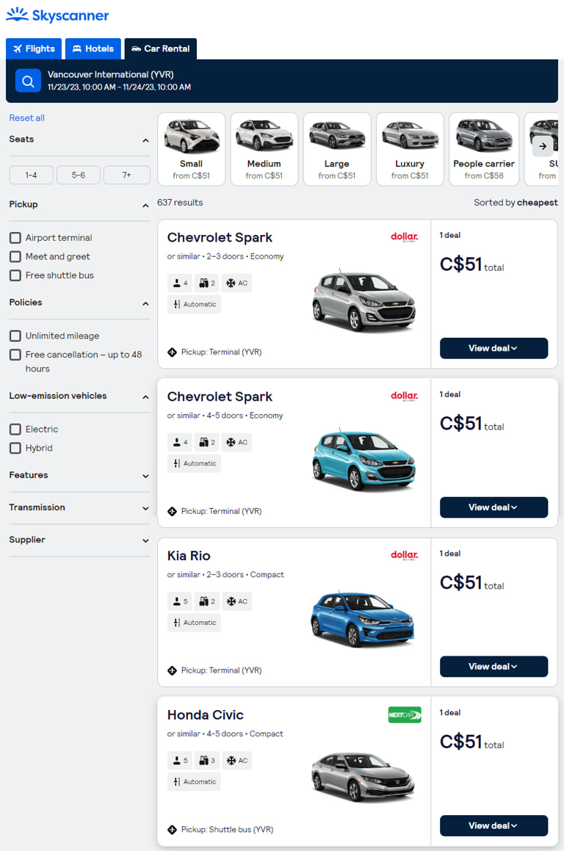
Task: Click the 637 results text
Action: coord(180,203)
